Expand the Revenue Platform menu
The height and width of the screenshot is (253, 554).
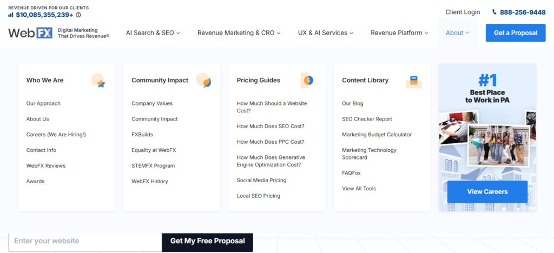[x=400, y=33]
